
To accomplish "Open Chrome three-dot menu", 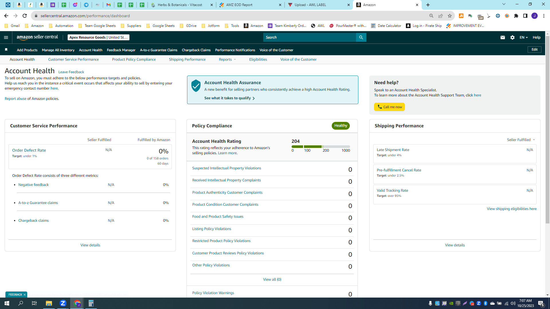I will pos(544,16).
